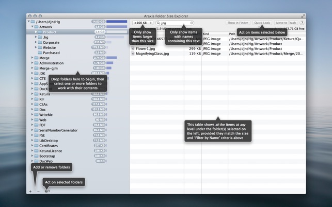Click the Move to Trash button
Screen dimensions: 332x207
click(286, 23)
